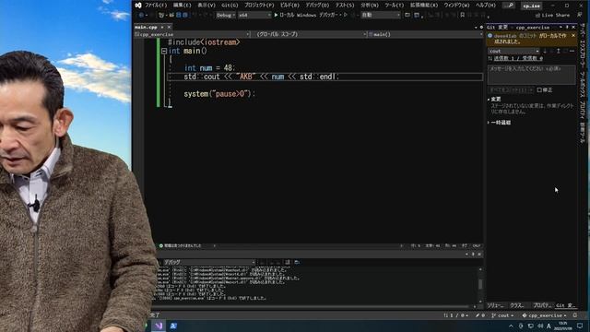This screenshot has height=332, width=590.
Task: Open the ツール(T) menu
Action: pos(394,6)
